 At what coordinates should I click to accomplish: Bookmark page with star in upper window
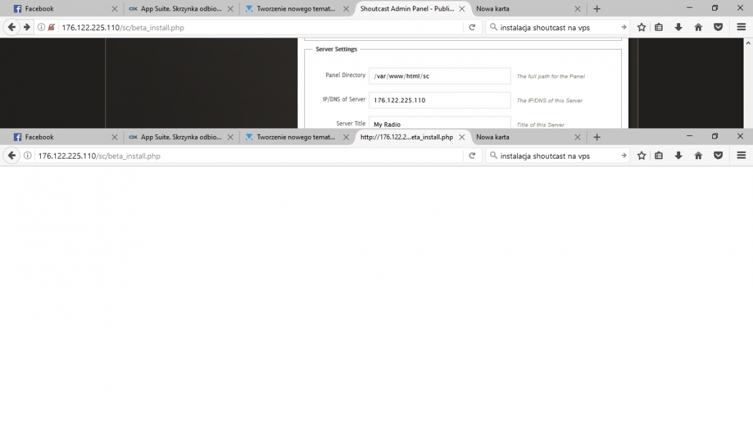click(641, 28)
